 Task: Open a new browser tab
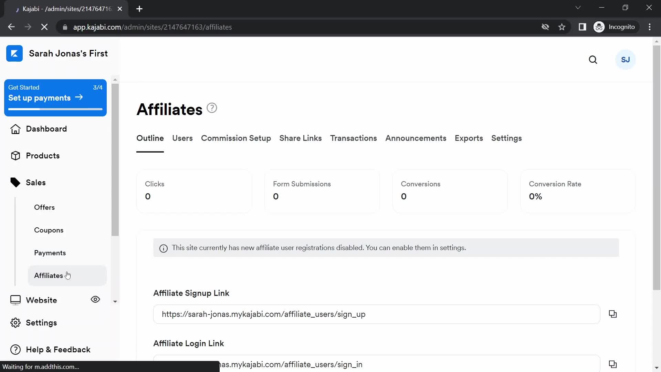point(139,9)
